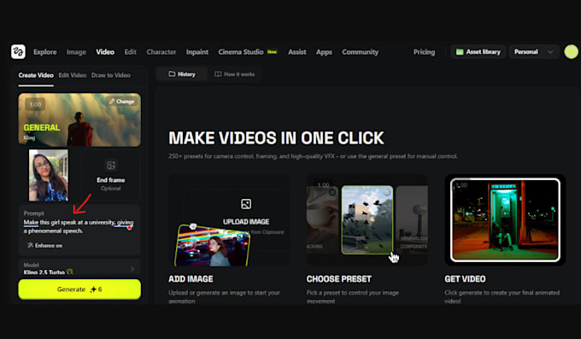Click the uploaded start frame photo

49,175
